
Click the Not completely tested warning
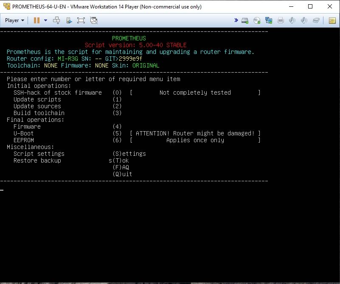click(x=195, y=93)
